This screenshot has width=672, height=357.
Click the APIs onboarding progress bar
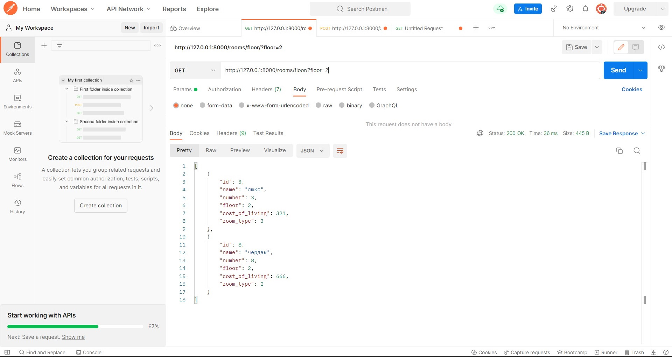pos(75,326)
